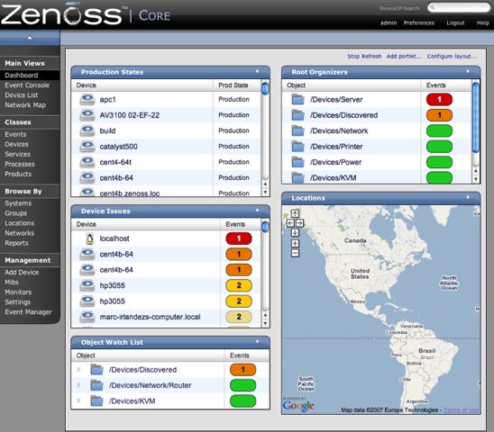Select Network Map from sidebar
This screenshot has width=494, height=432.
(25, 105)
